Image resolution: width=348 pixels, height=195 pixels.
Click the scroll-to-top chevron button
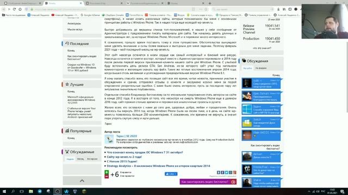pos(82,180)
